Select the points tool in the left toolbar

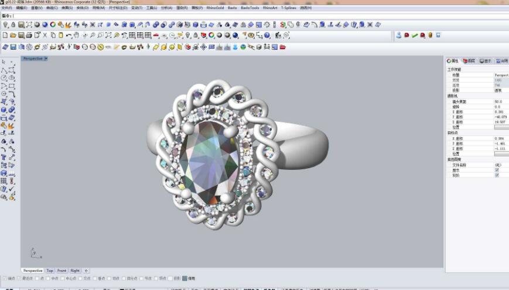click(12, 62)
